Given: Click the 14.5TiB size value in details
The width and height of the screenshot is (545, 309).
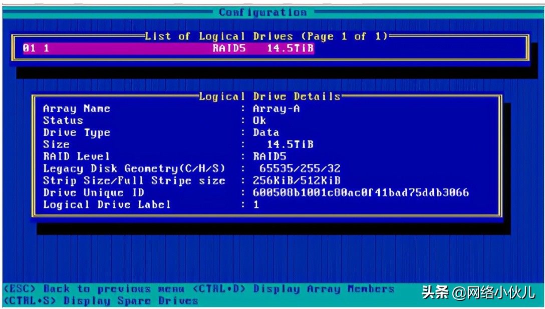Looking at the screenshot, I should tap(290, 144).
